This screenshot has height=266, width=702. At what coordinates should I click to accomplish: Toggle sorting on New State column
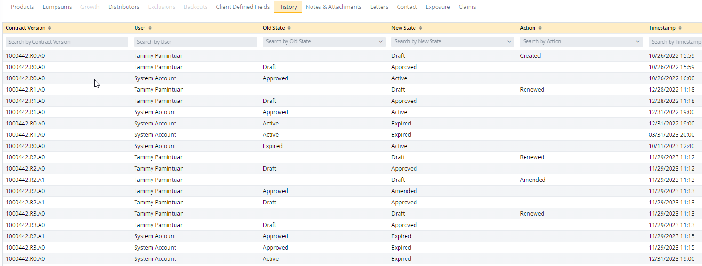point(420,28)
